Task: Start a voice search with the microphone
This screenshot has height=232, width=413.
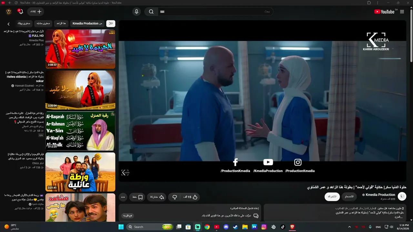Action: 136,12
